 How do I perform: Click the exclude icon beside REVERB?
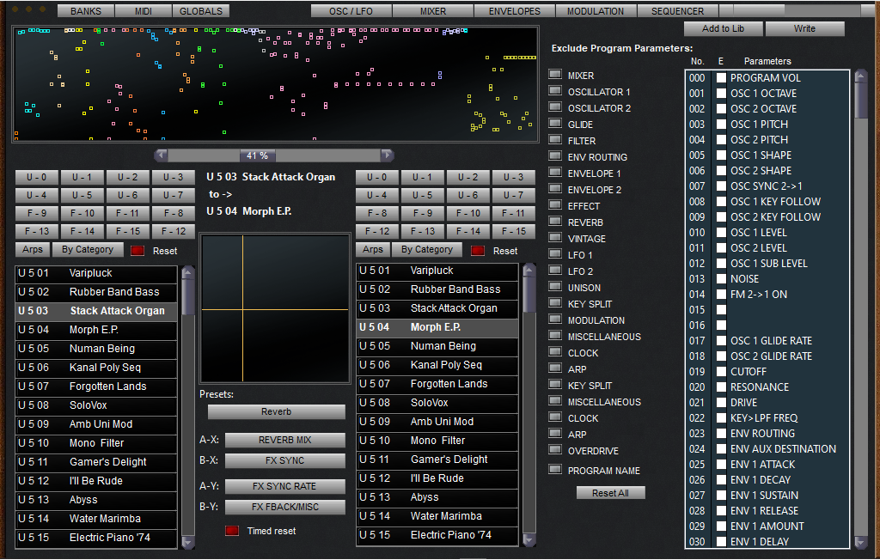pyautogui.click(x=555, y=222)
